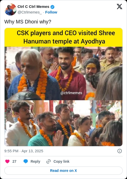Open the Ctrl C Ctrl Memes profile avatar
This screenshot has height=179, width=127.
click(10, 9)
